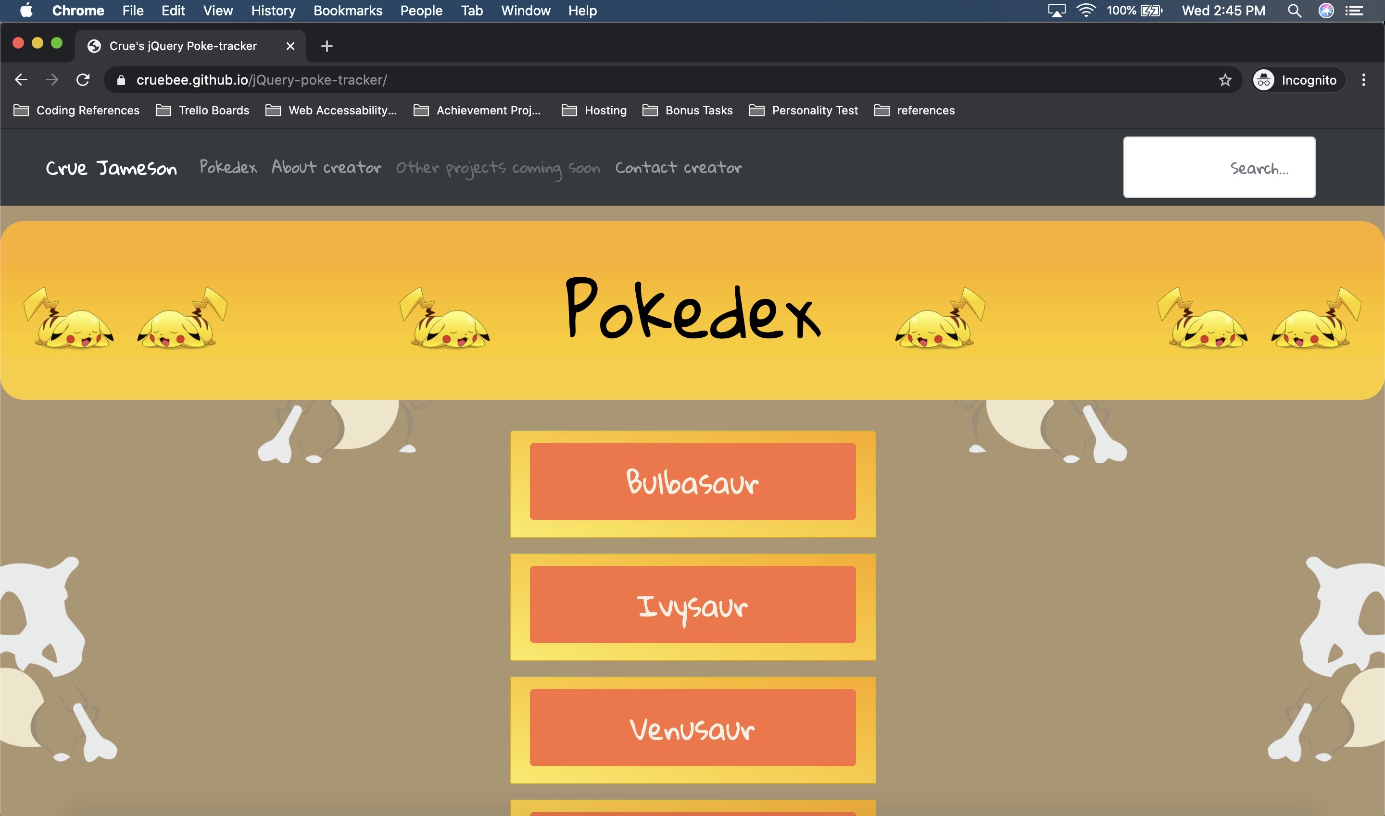Open the About creator nav link
1385x816 pixels.
tap(327, 167)
